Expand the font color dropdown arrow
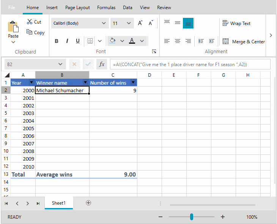 (x=142, y=41)
